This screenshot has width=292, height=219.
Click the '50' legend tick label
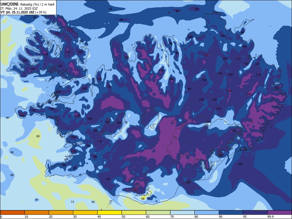click(x=123, y=217)
